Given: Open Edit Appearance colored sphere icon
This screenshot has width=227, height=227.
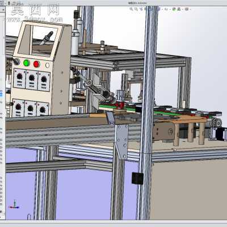Looking at the screenshot, I should pyautogui.click(x=174, y=9).
